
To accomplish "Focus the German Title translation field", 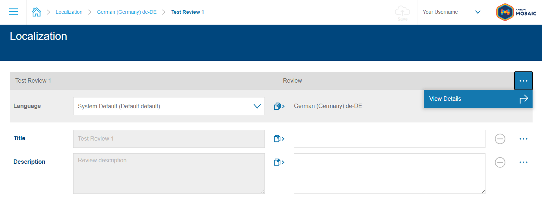I will coord(389,139).
